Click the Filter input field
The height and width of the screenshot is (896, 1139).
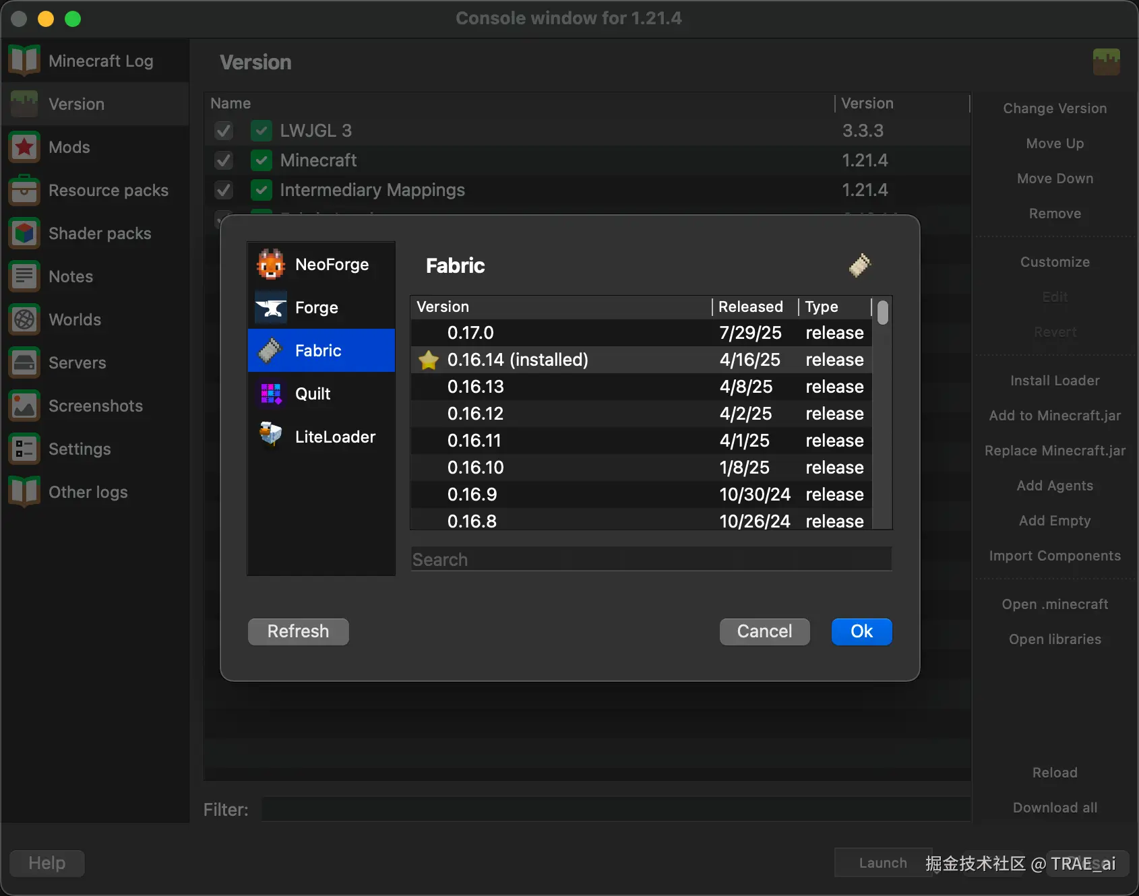point(616,809)
